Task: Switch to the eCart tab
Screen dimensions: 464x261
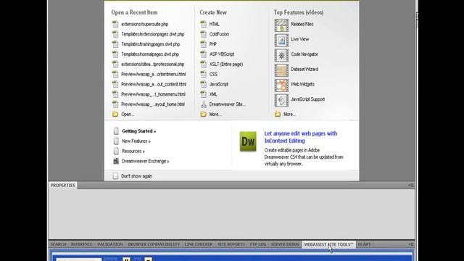Action: [364, 244]
